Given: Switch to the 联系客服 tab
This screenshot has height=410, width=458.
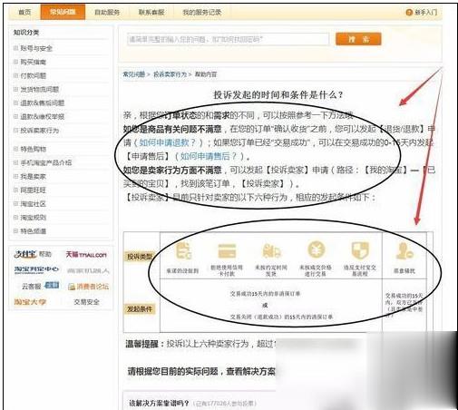Looking at the screenshot, I should [x=151, y=12].
